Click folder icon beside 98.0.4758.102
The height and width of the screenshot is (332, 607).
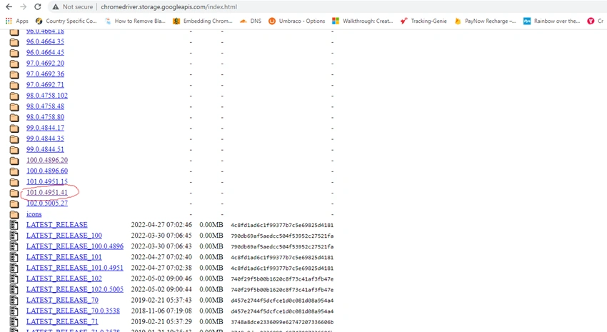[x=14, y=96]
